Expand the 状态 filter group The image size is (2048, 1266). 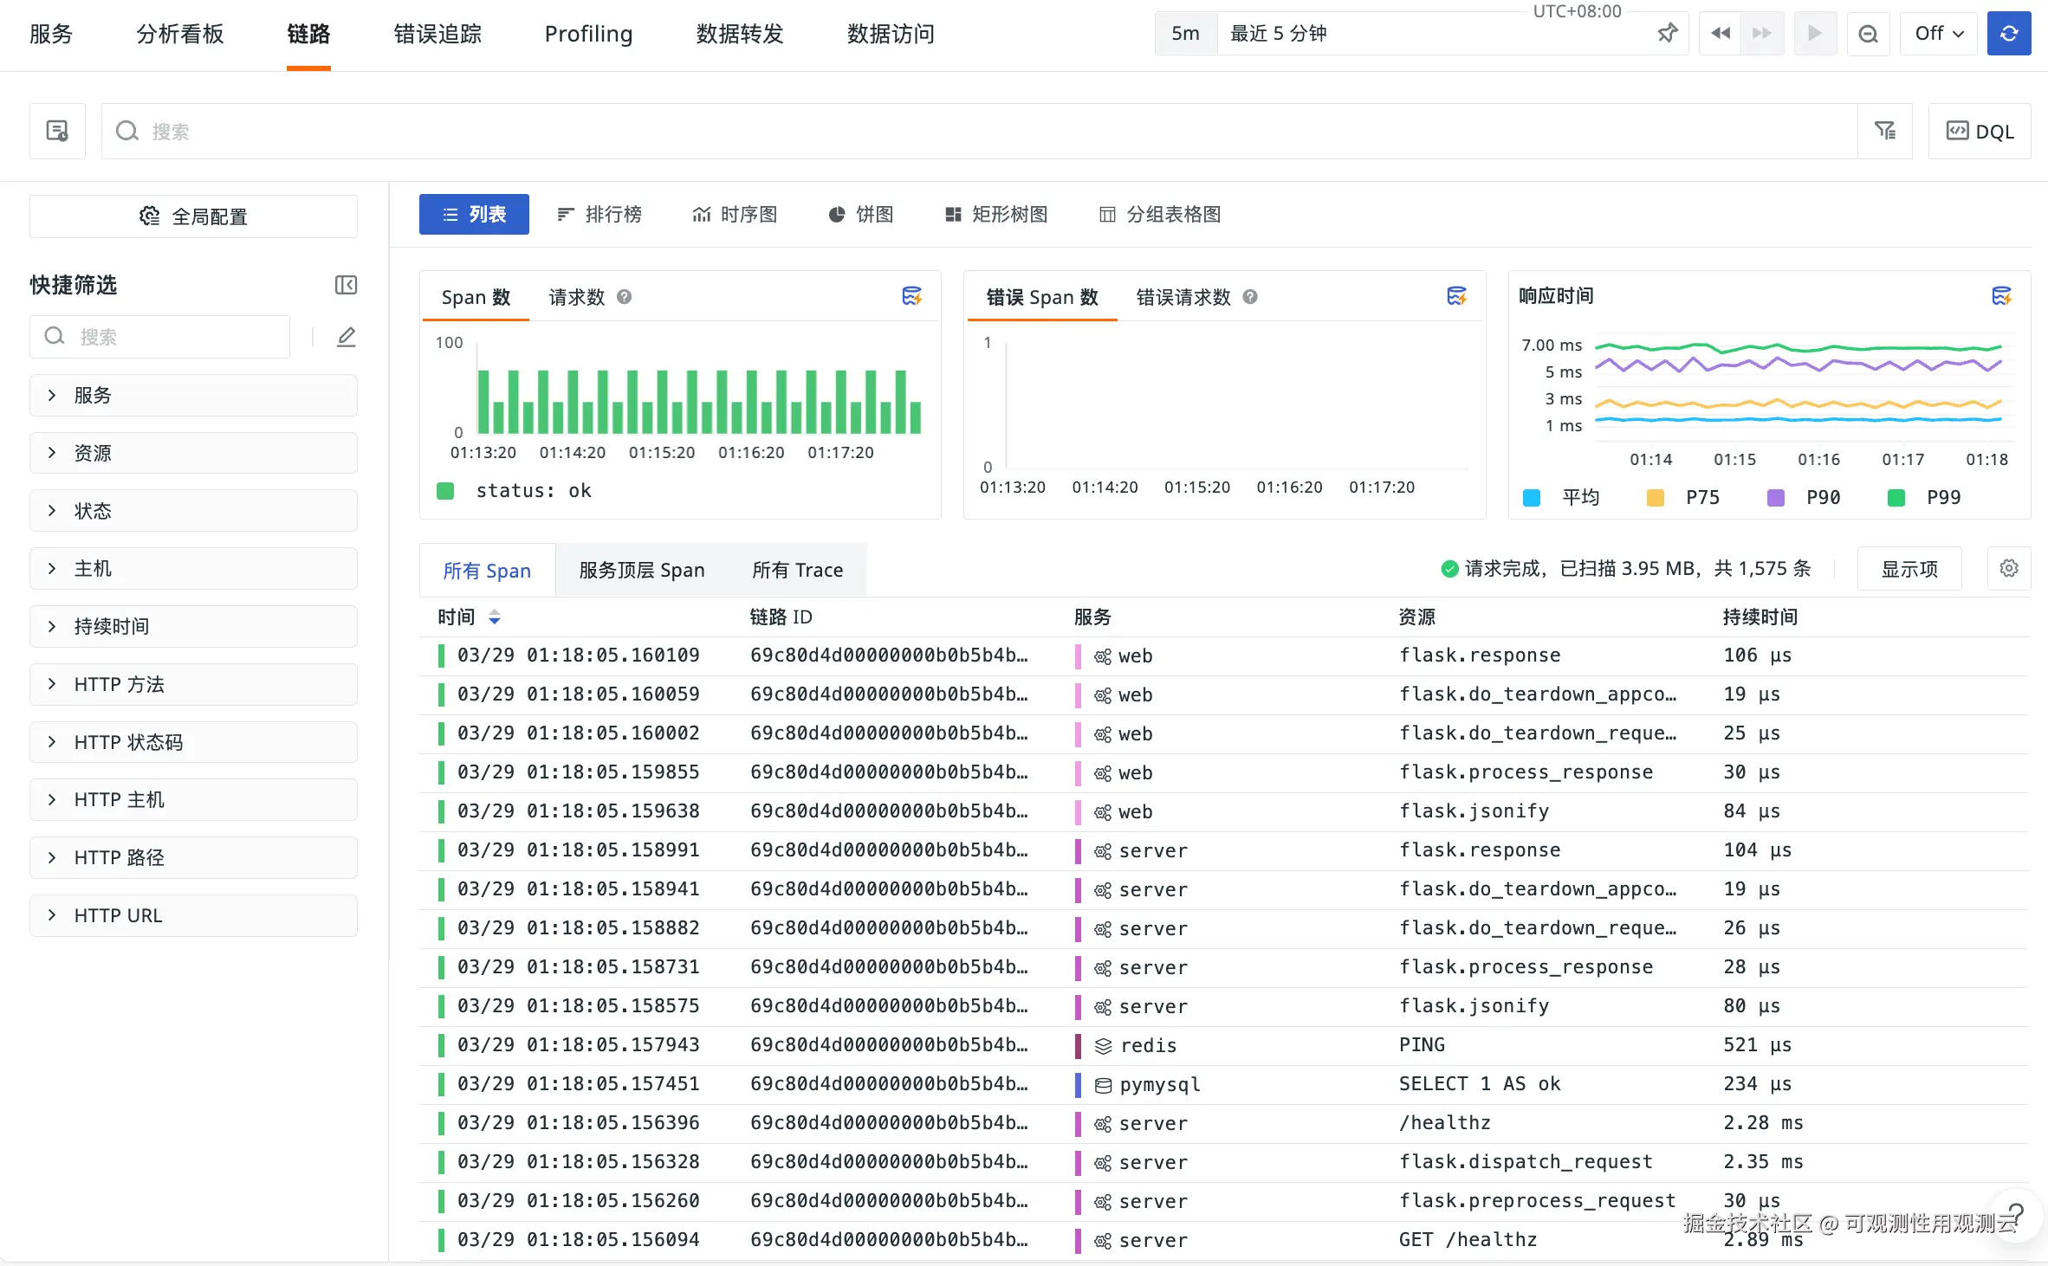click(193, 511)
